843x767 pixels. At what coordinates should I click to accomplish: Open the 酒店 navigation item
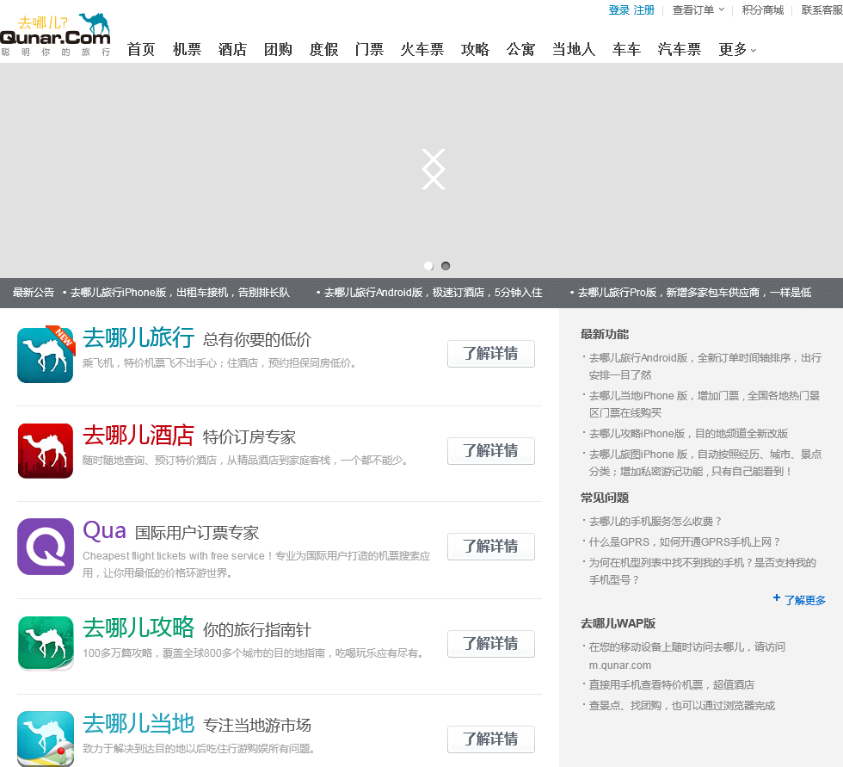pos(232,49)
